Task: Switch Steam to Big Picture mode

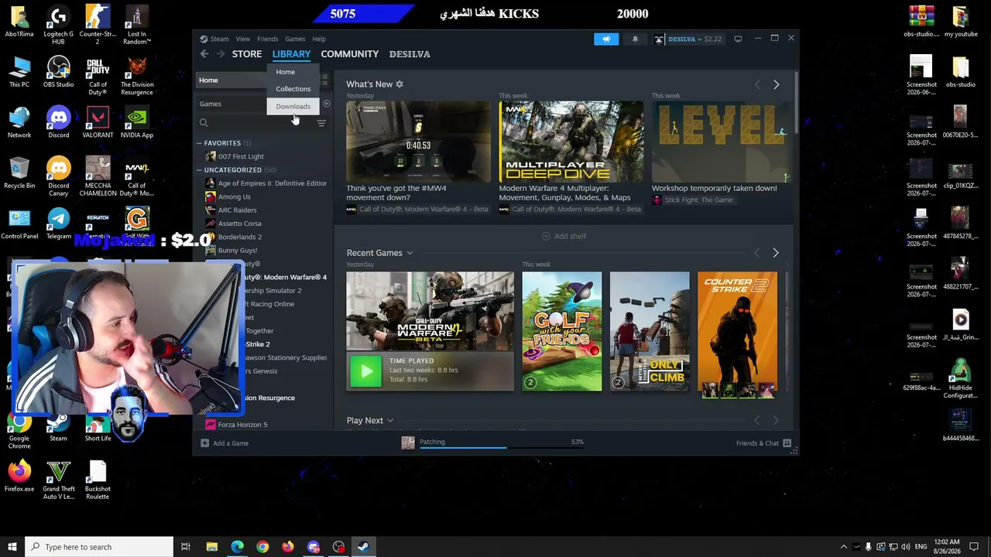Action: click(x=738, y=39)
